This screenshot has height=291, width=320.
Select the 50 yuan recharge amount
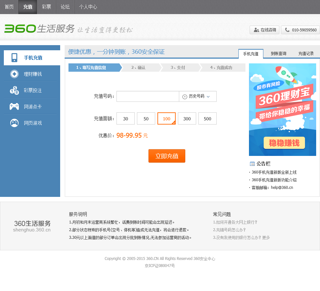146,118
